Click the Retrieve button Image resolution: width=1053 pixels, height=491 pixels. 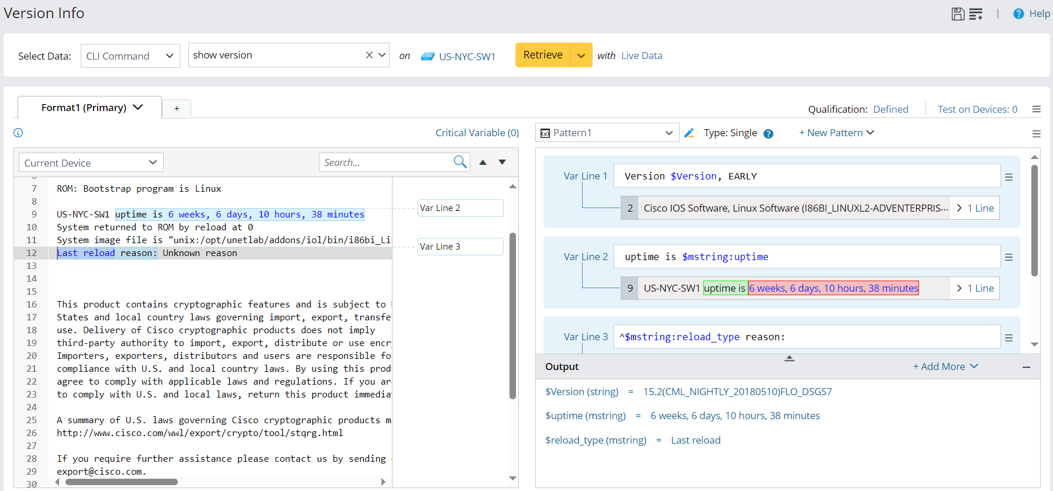[542, 55]
